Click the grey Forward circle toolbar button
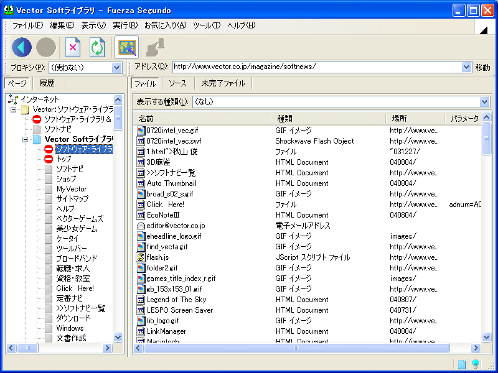 coord(46,47)
